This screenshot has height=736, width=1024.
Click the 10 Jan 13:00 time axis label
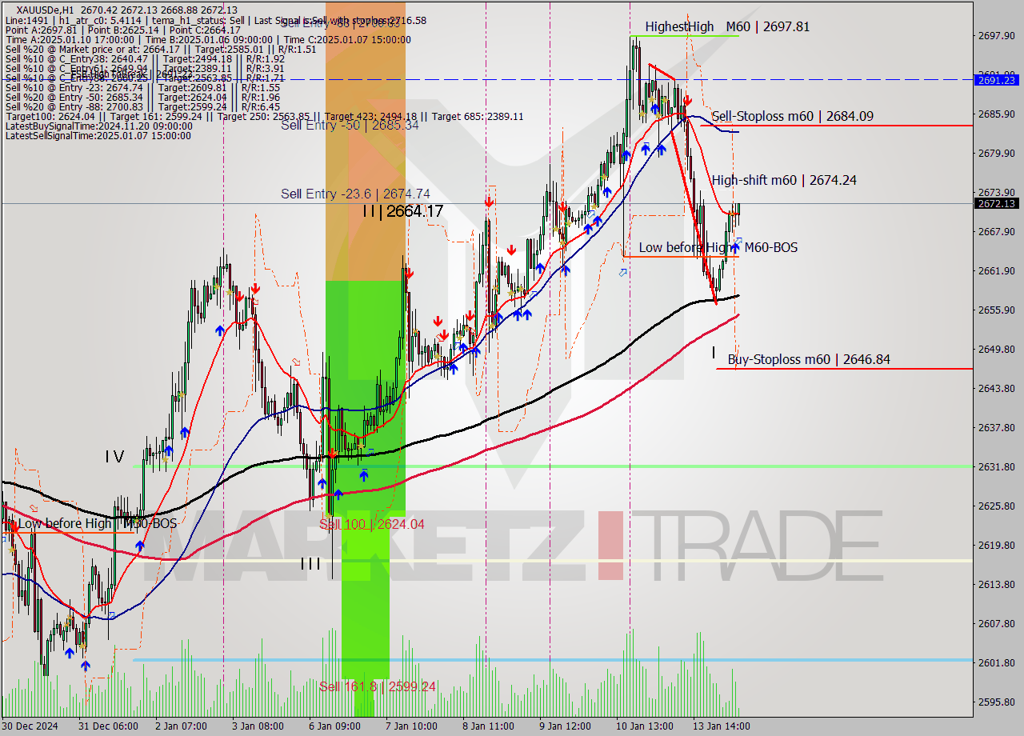point(644,726)
